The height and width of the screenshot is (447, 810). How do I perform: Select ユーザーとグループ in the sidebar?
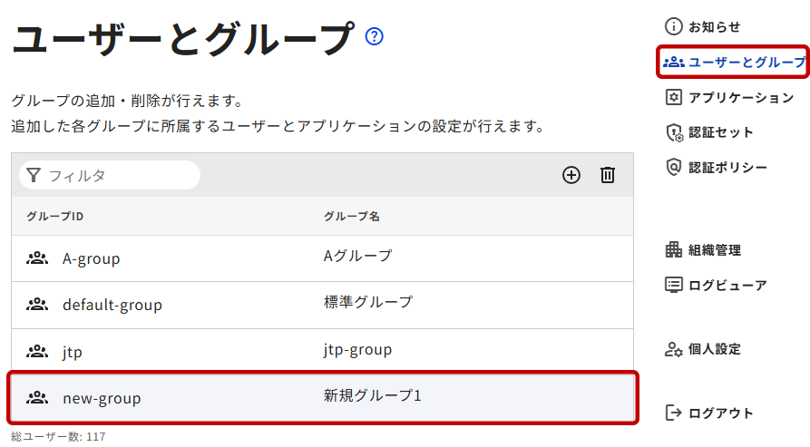coord(735,63)
